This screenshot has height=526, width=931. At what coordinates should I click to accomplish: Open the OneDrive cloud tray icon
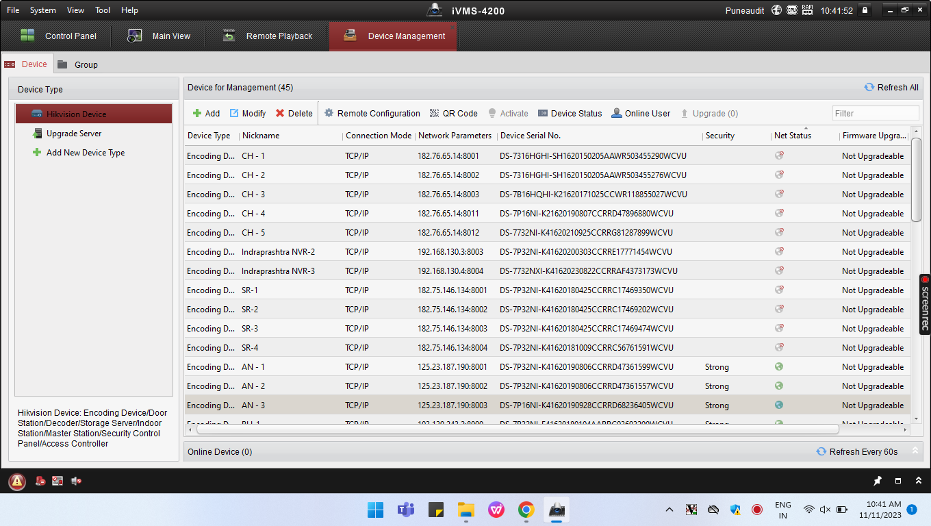(713, 510)
